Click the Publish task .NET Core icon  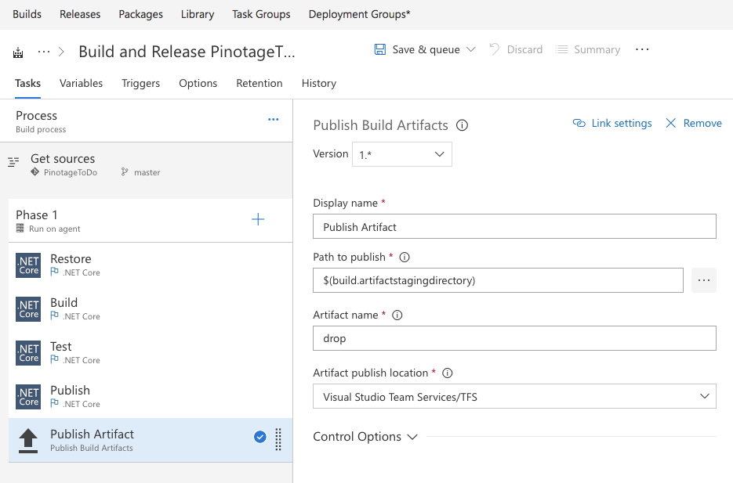pos(28,397)
